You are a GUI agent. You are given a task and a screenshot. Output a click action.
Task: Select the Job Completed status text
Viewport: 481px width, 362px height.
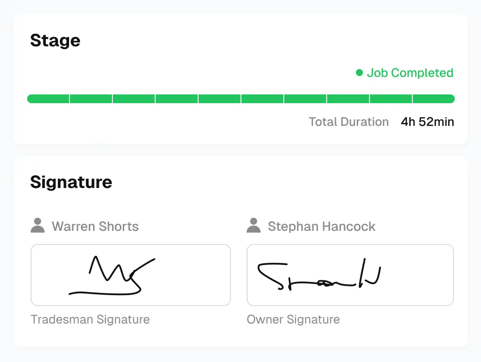pos(410,73)
